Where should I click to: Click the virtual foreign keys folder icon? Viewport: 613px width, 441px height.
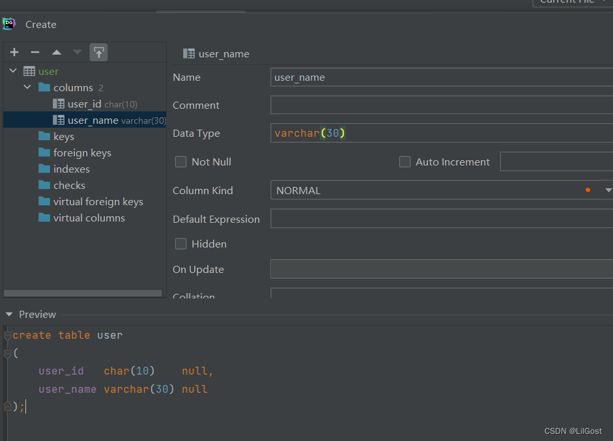coord(44,201)
